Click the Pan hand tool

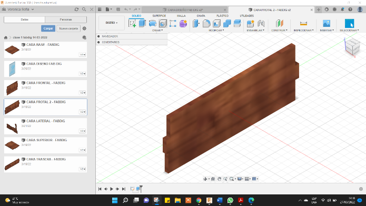219,179
